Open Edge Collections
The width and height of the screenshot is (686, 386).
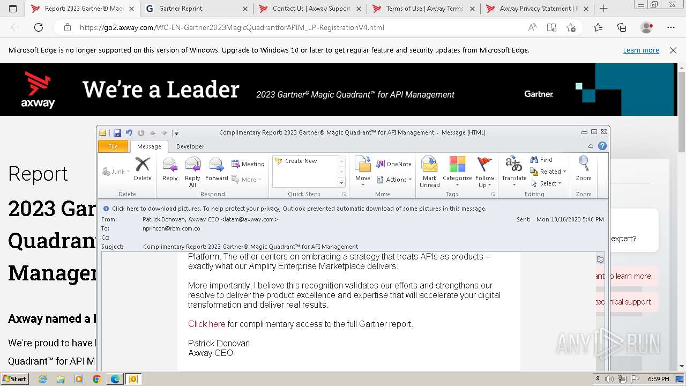pos(622,27)
